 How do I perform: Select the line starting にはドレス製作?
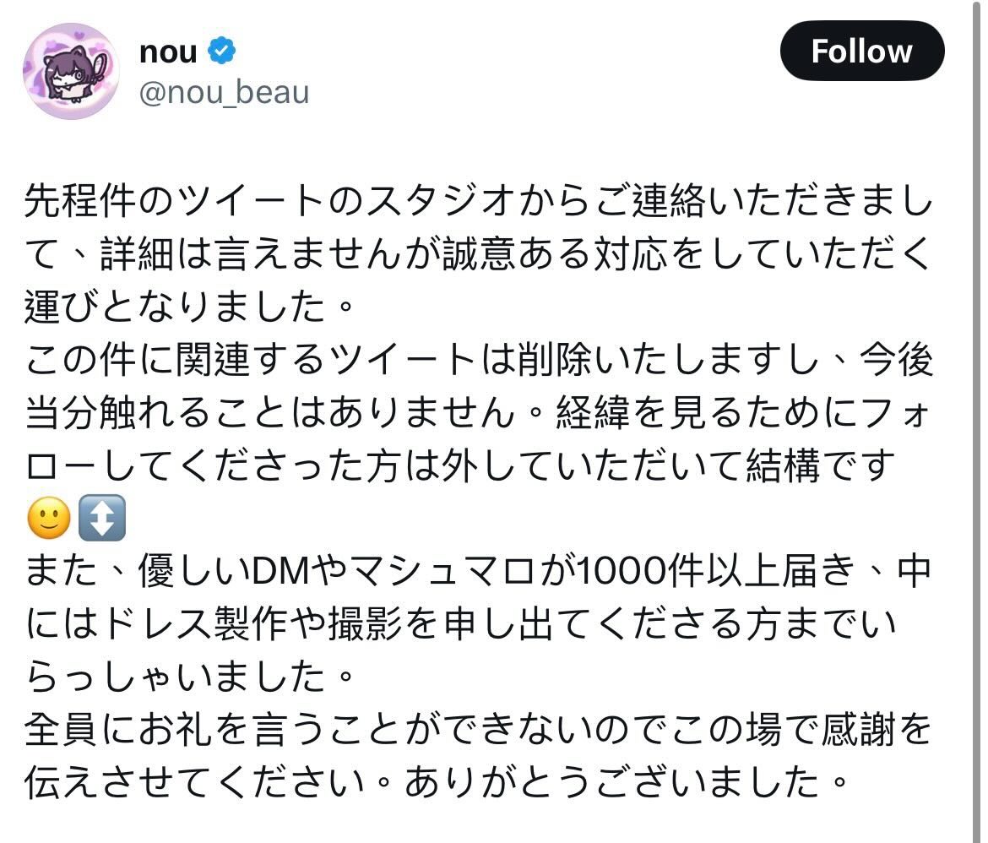460,623
